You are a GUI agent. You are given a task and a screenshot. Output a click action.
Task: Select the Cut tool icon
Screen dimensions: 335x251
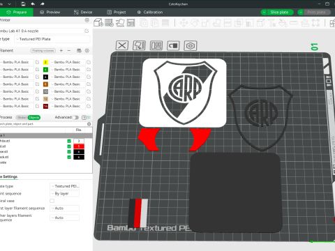click(x=228, y=23)
